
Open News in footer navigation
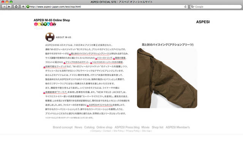pos(78,127)
